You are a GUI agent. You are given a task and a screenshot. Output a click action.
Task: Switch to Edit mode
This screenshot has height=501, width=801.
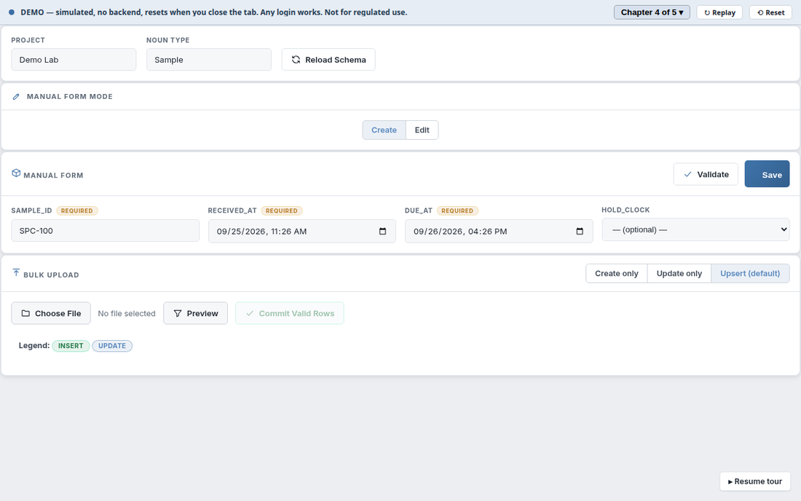click(422, 130)
